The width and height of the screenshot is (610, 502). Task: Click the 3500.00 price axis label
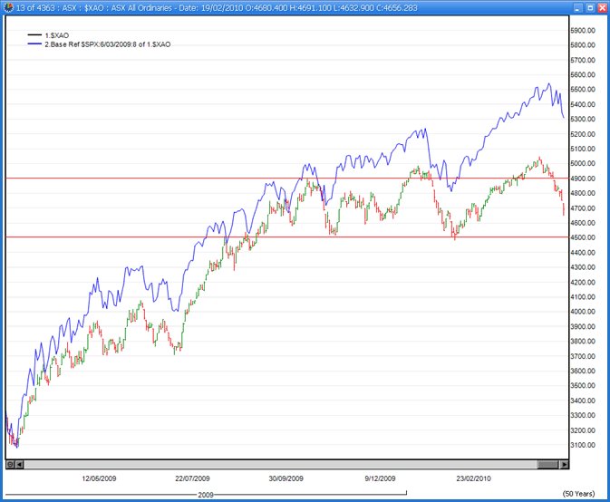(583, 386)
